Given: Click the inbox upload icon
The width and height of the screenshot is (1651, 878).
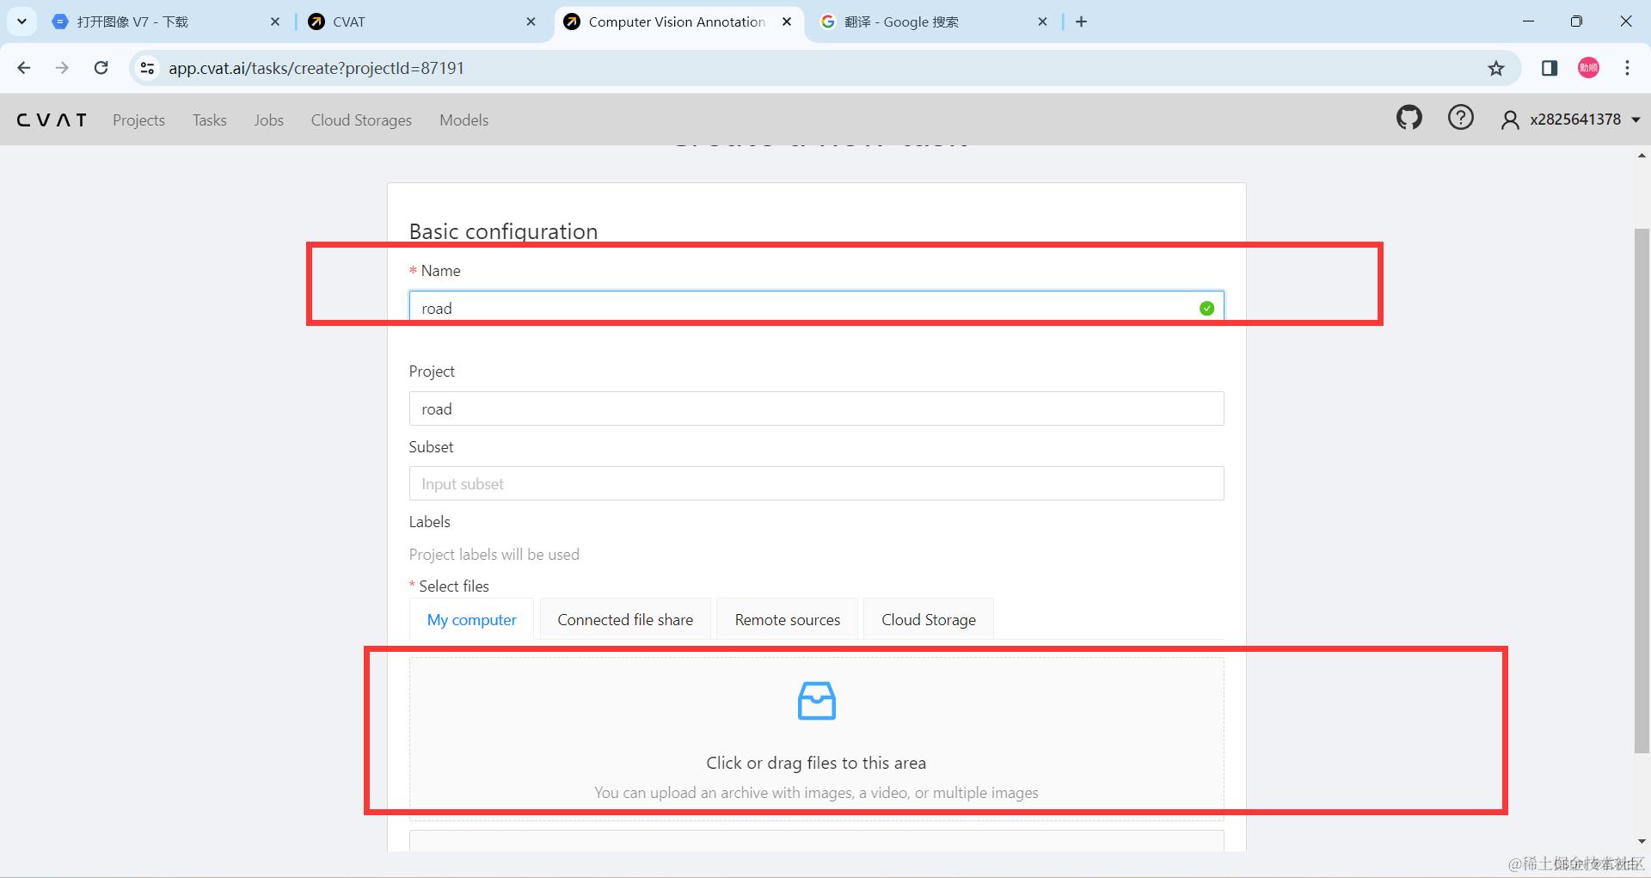Looking at the screenshot, I should click(816, 700).
